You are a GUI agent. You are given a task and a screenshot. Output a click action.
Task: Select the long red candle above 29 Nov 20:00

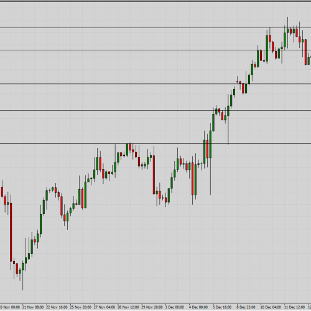pos(154,175)
